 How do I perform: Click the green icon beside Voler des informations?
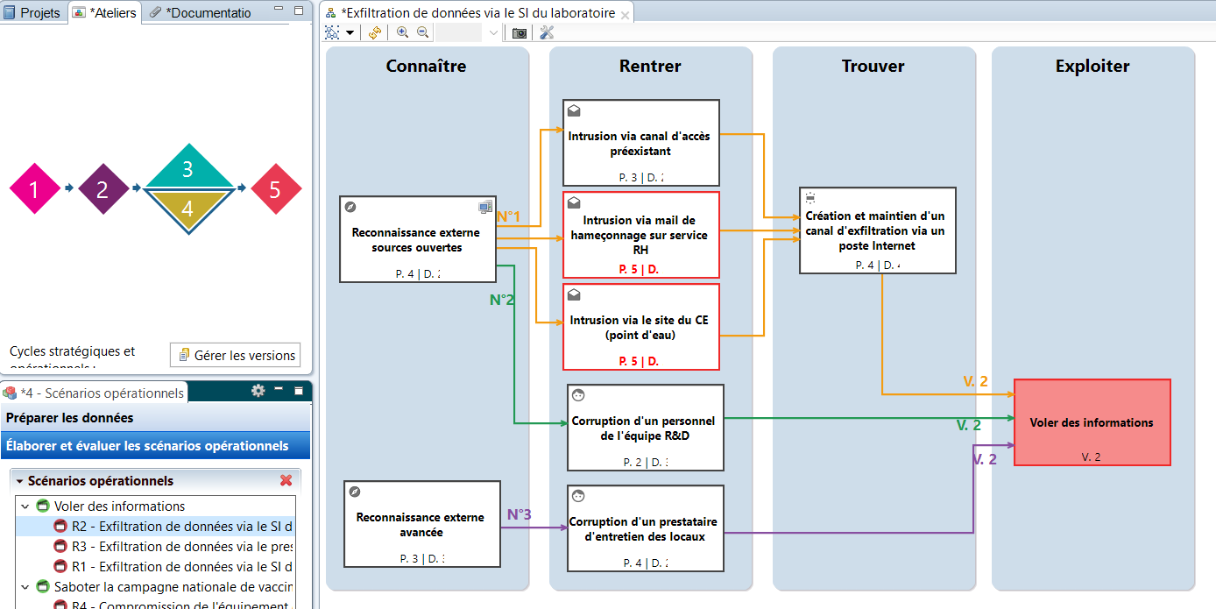[43, 506]
